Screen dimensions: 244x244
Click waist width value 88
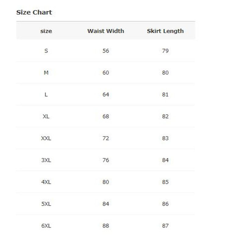(x=106, y=226)
